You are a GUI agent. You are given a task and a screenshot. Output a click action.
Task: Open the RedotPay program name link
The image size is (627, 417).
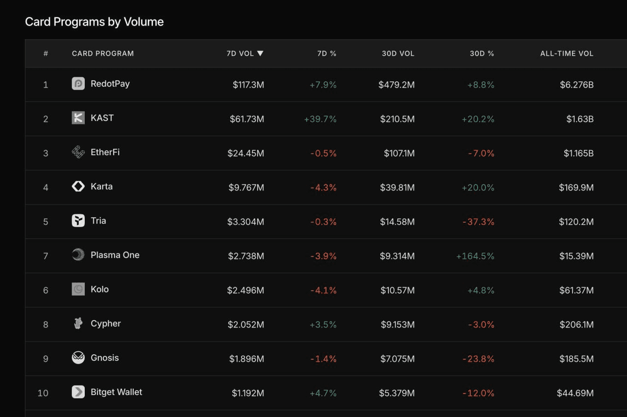(x=110, y=84)
